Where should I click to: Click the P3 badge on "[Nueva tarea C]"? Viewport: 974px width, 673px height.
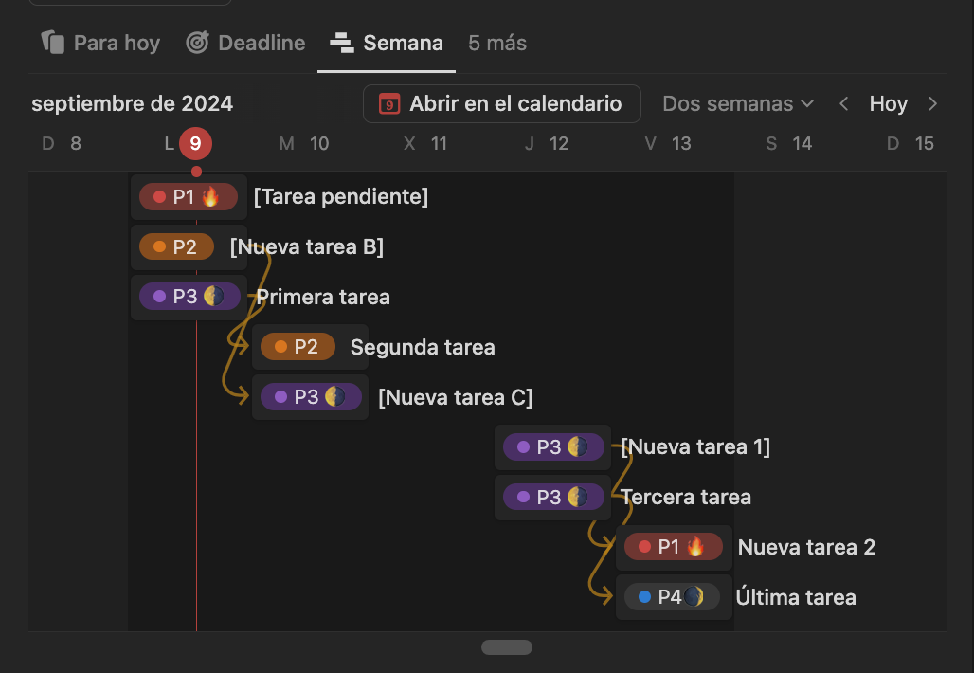point(310,396)
